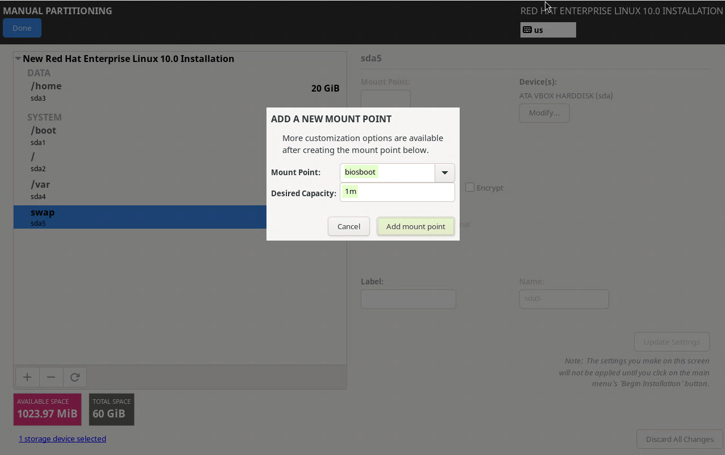Click the Desired Capacity field containing 1m
725x455 pixels.
coord(397,192)
